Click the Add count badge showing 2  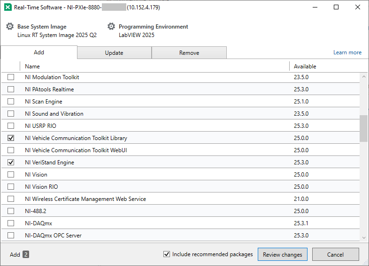pos(26,255)
